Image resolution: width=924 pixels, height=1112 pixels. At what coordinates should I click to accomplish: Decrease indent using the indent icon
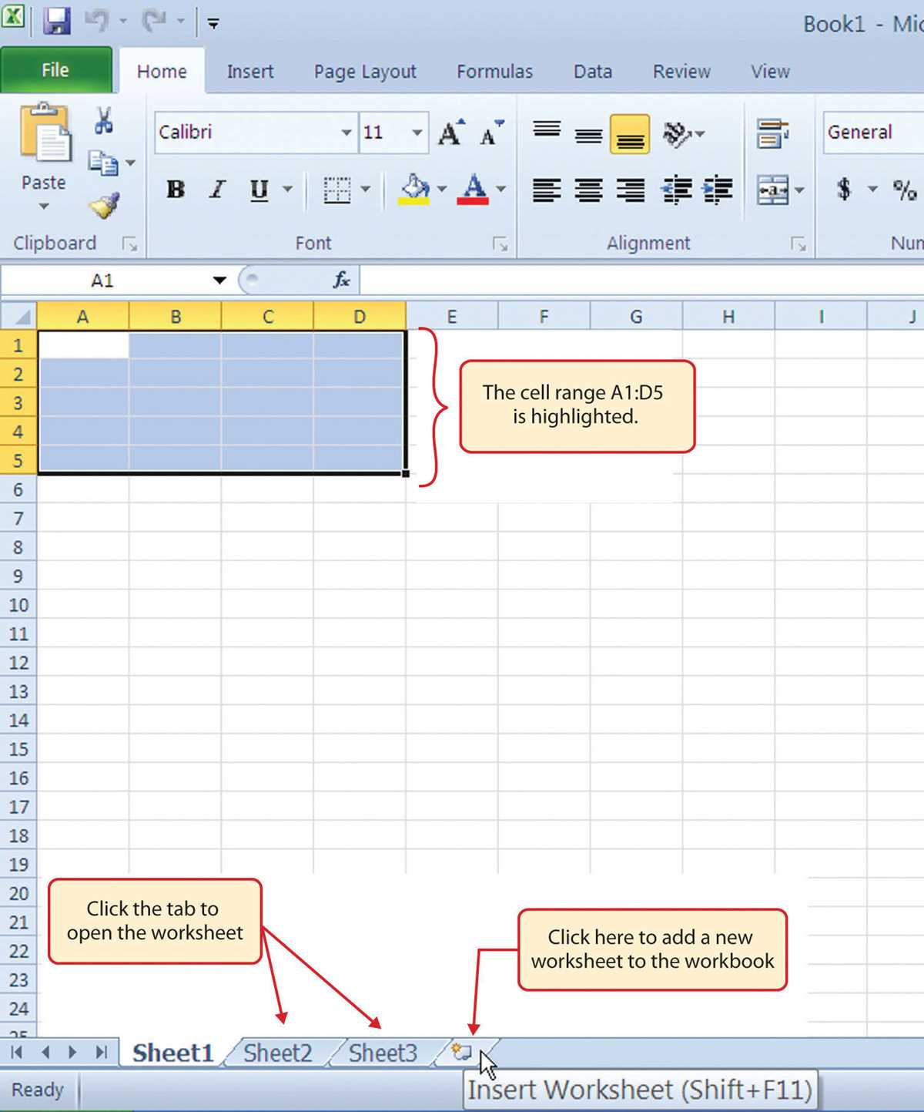[677, 190]
